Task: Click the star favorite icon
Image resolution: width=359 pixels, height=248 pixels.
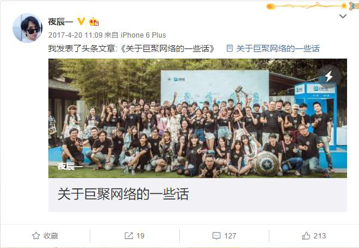Action: coord(36,235)
